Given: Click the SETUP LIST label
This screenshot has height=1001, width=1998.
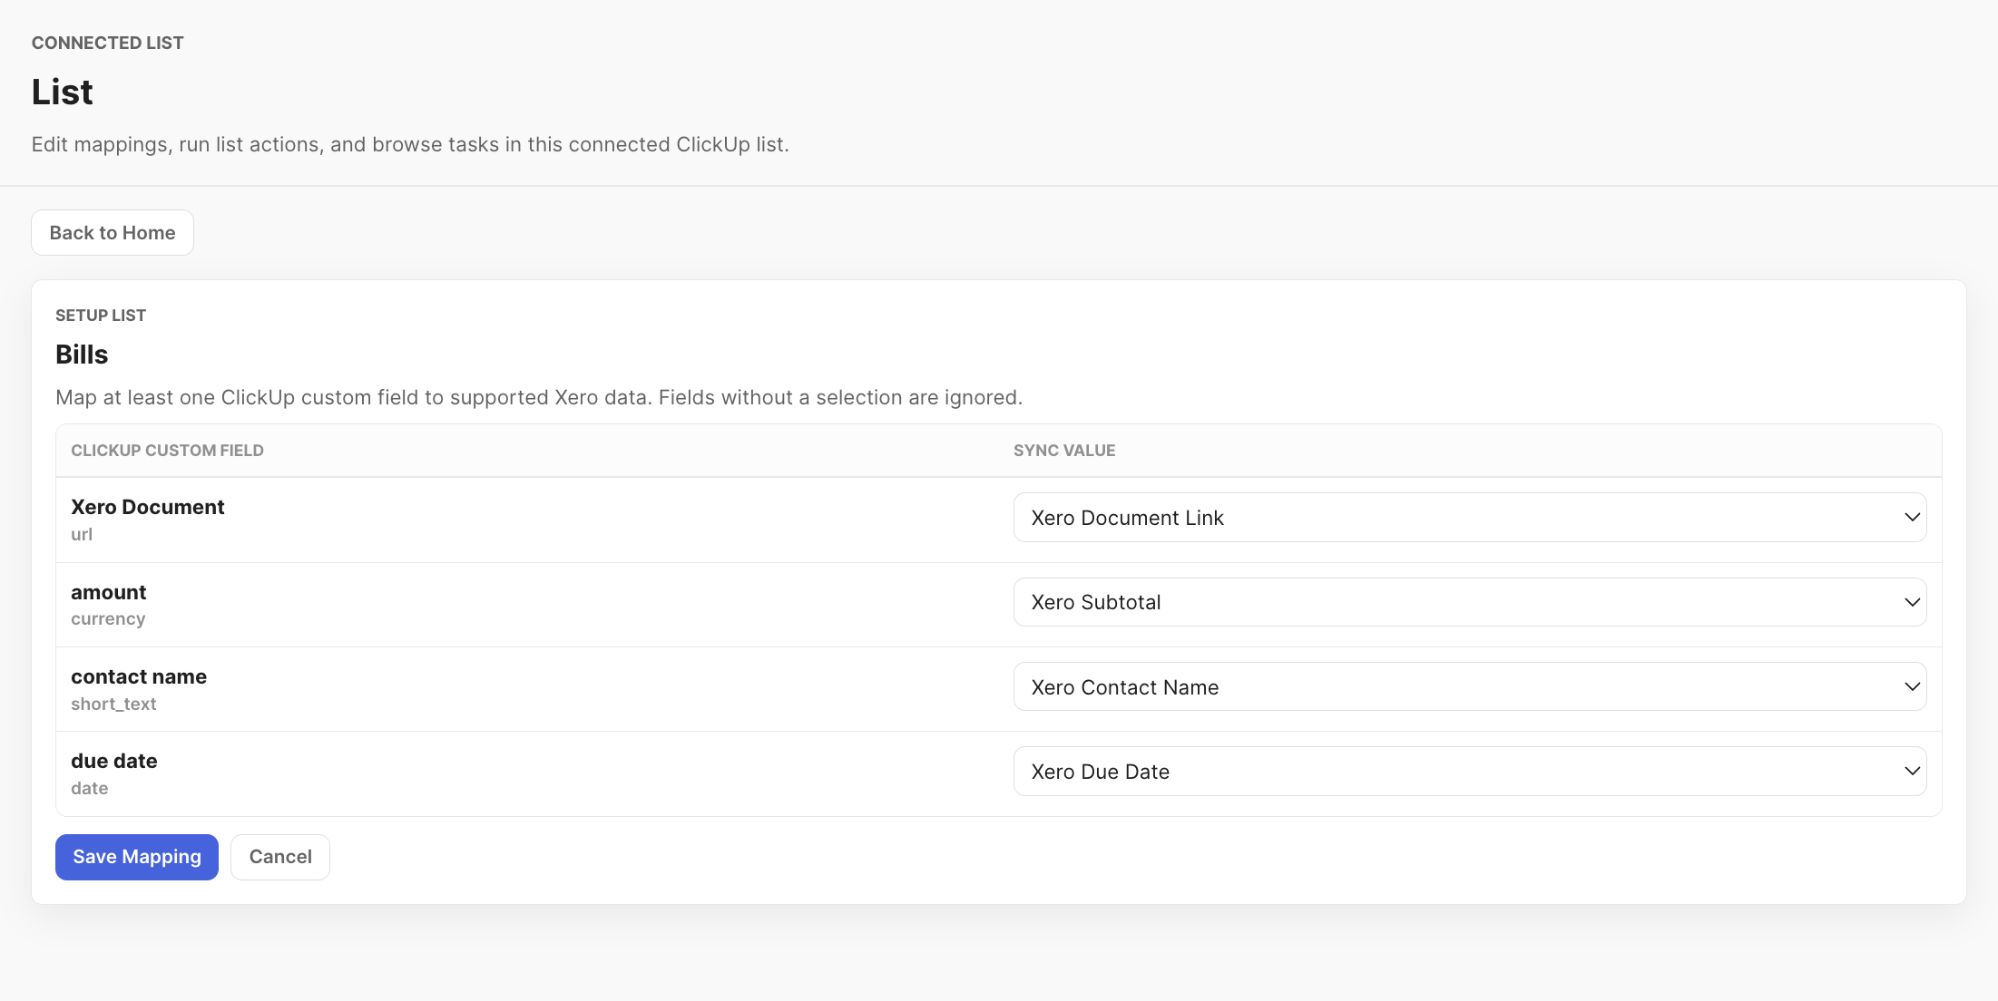Looking at the screenshot, I should pos(101,316).
